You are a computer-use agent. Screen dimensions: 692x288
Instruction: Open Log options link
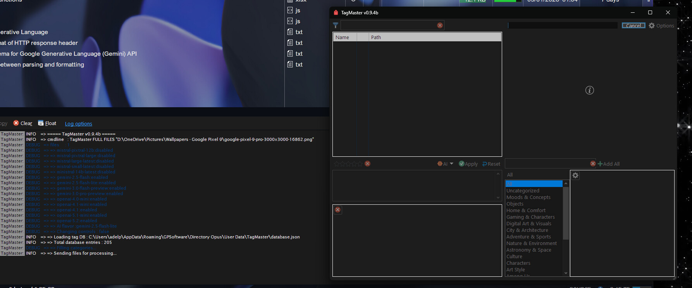click(78, 124)
